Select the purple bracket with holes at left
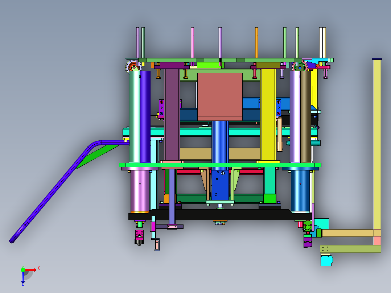Screen dimensions: 391x293 coord(162,108)
